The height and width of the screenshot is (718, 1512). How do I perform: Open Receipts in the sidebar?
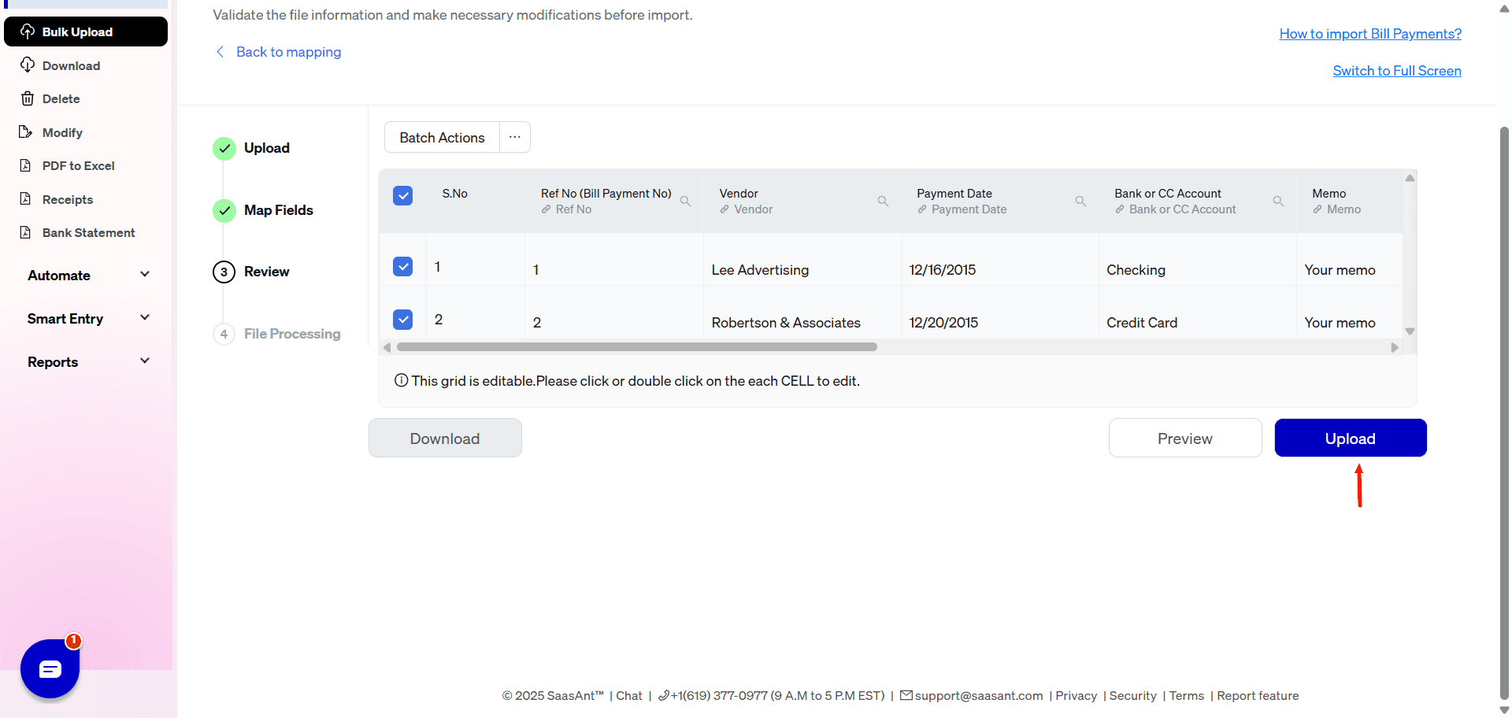click(x=68, y=199)
